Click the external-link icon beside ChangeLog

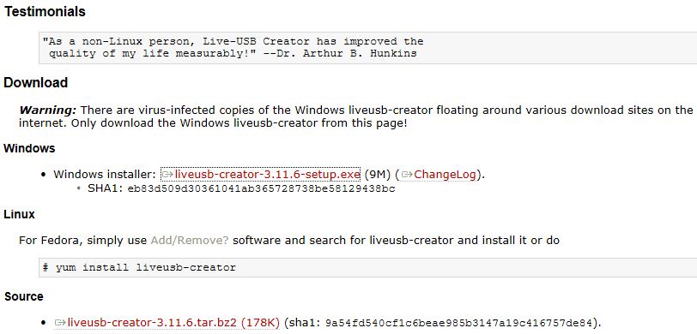pyautogui.click(x=407, y=175)
